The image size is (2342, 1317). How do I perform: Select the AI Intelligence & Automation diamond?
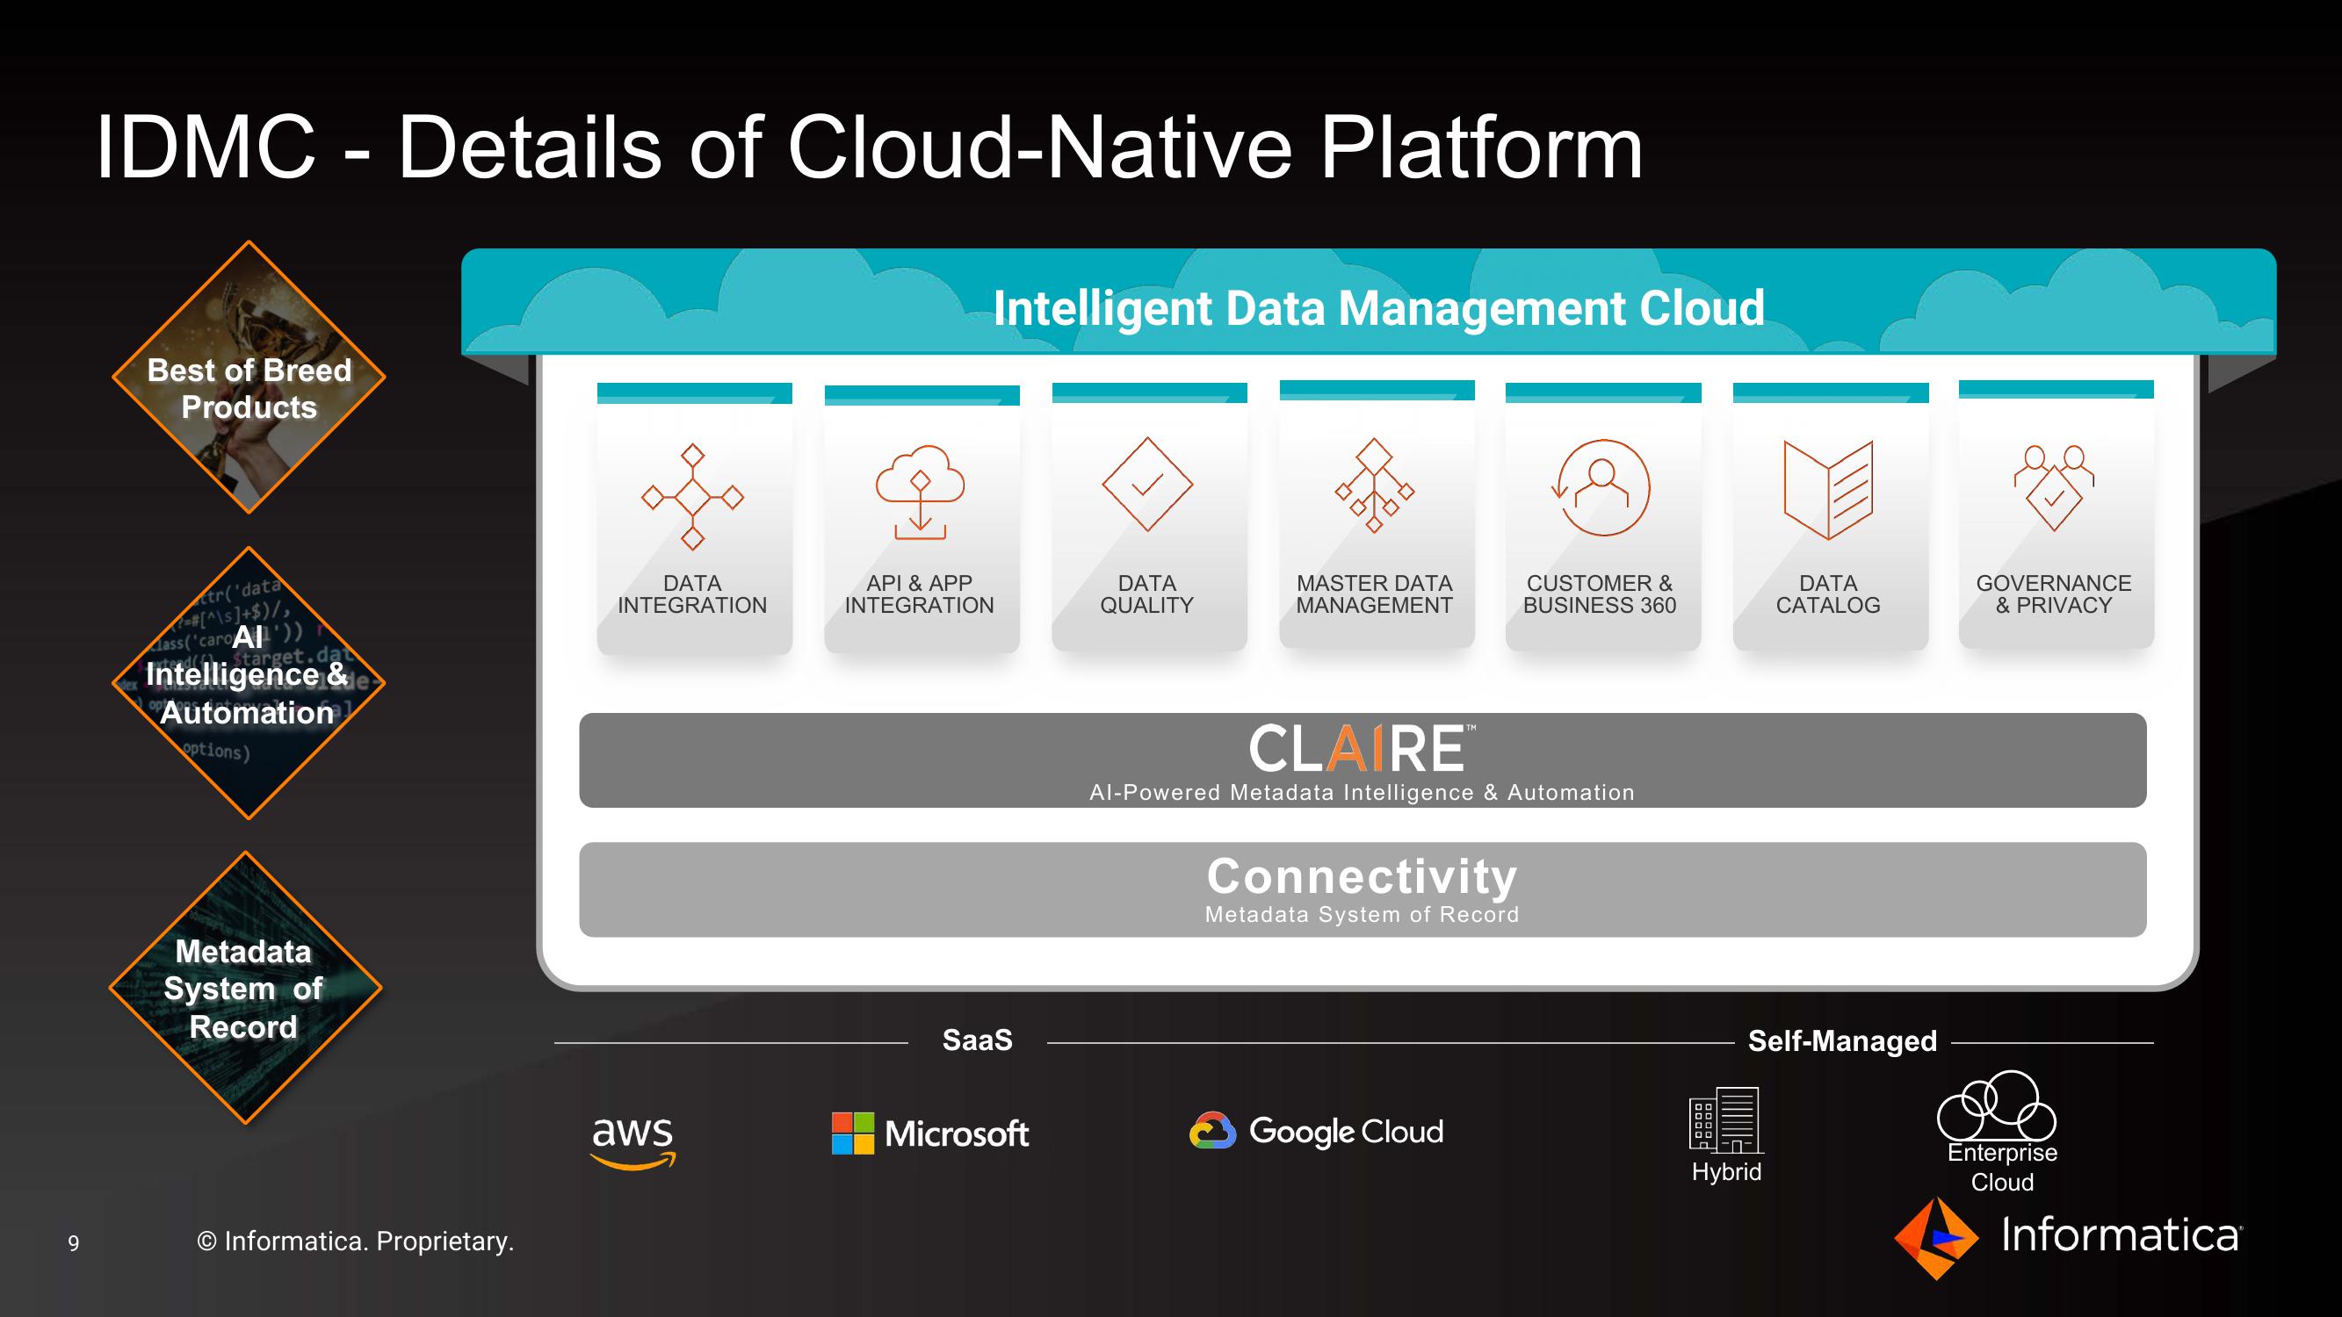tap(249, 682)
